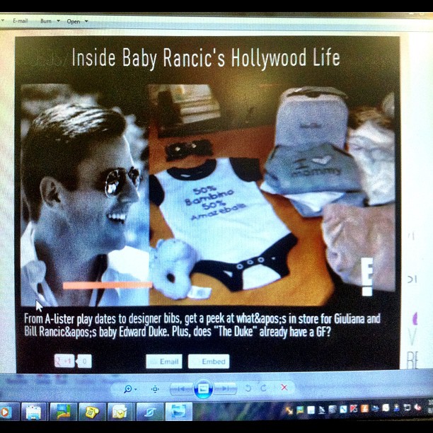Select the active Photo Viewer taskbar button
The image size is (433, 433).
click(x=178, y=412)
